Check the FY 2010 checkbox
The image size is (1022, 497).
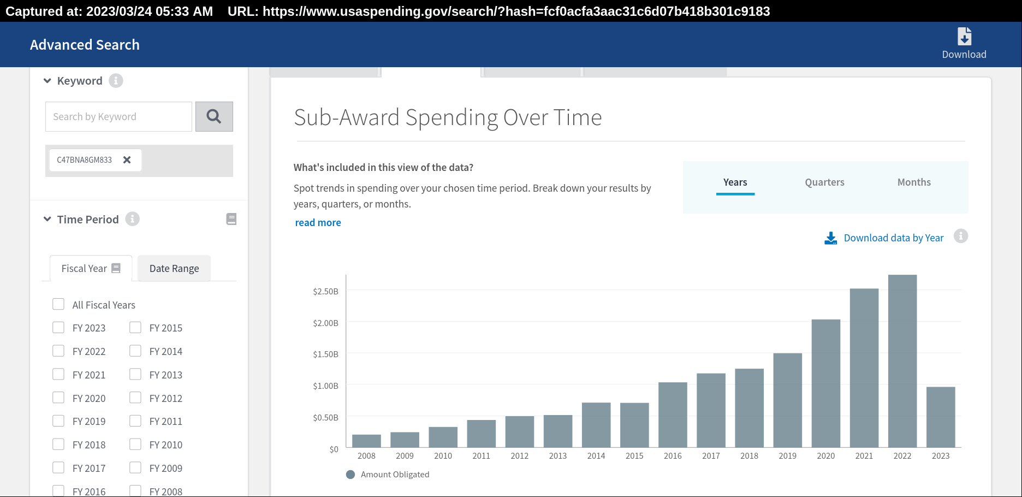click(x=135, y=444)
